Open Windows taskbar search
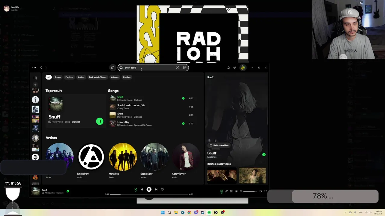The image size is (385, 216). (x=169, y=212)
